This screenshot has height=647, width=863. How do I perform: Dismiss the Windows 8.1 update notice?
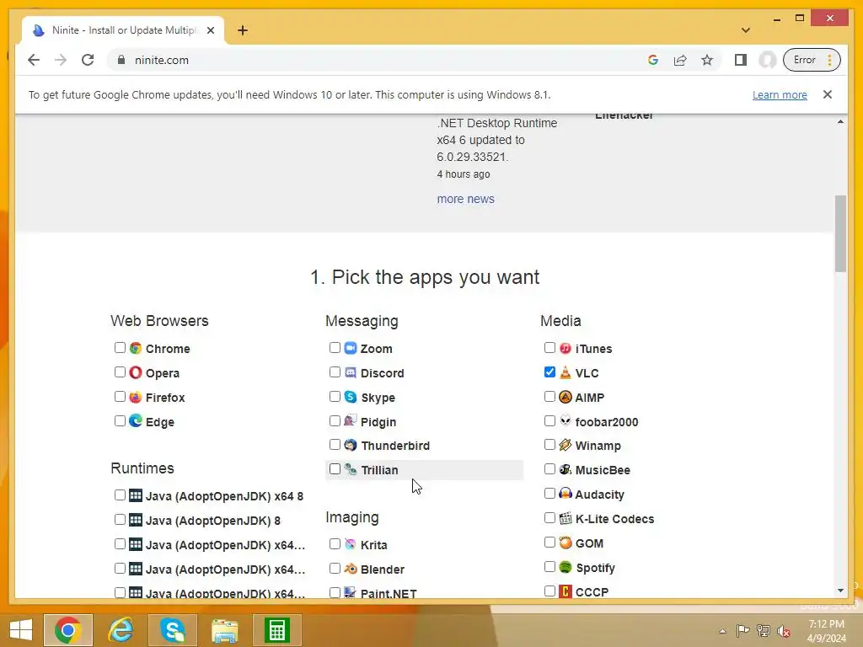pos(828,94)
